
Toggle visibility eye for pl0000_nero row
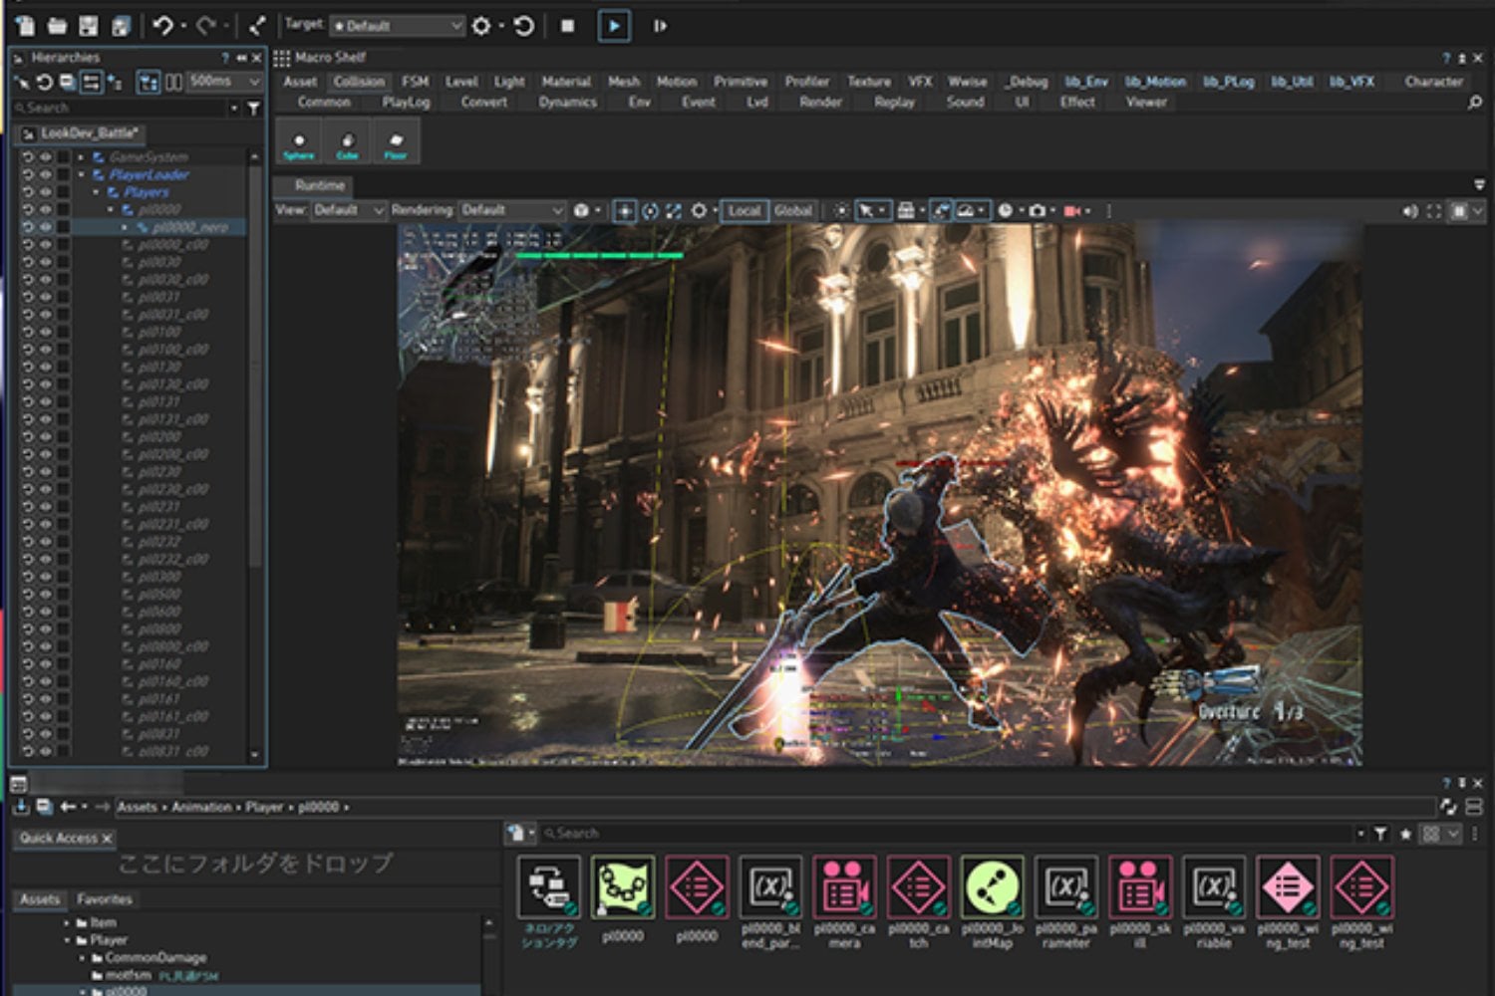(45, 227)
